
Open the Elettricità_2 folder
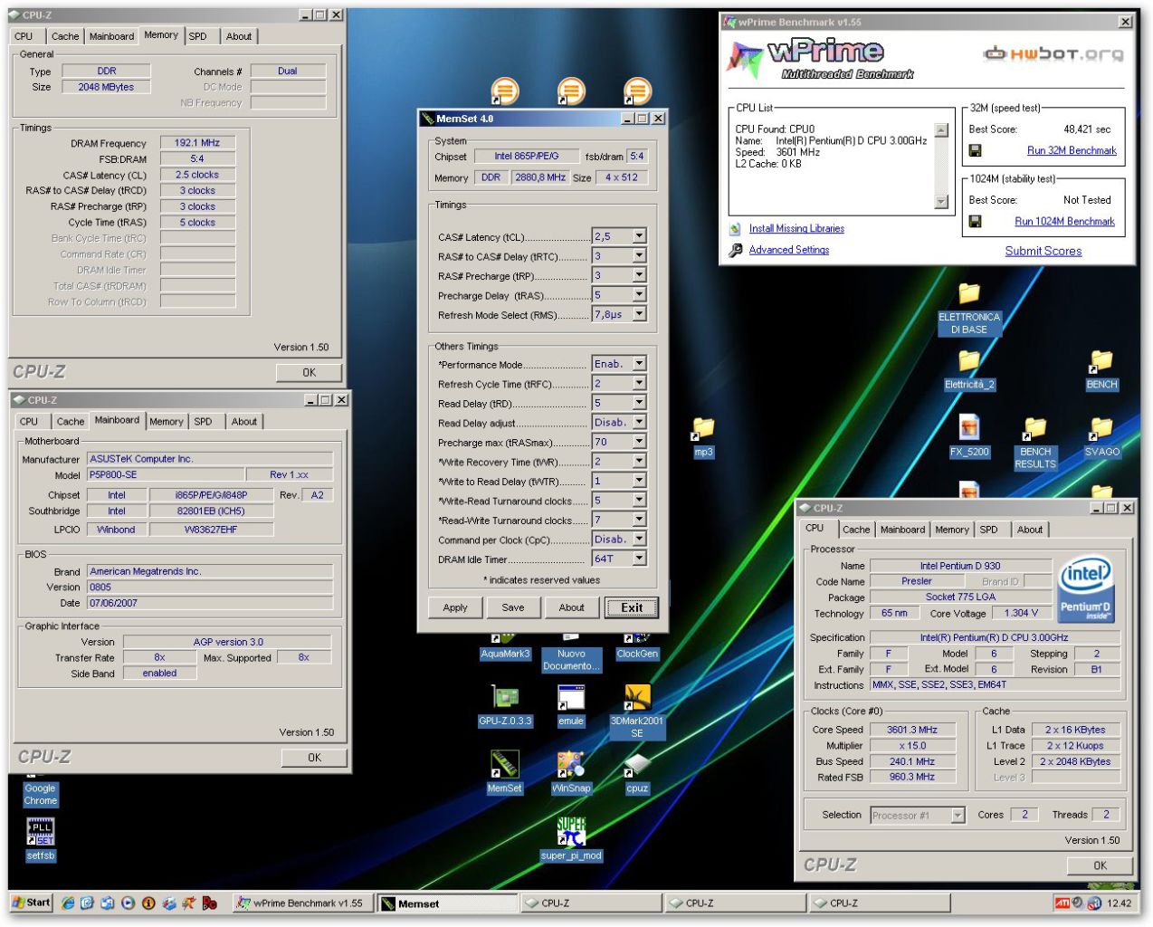coord(969,371)
